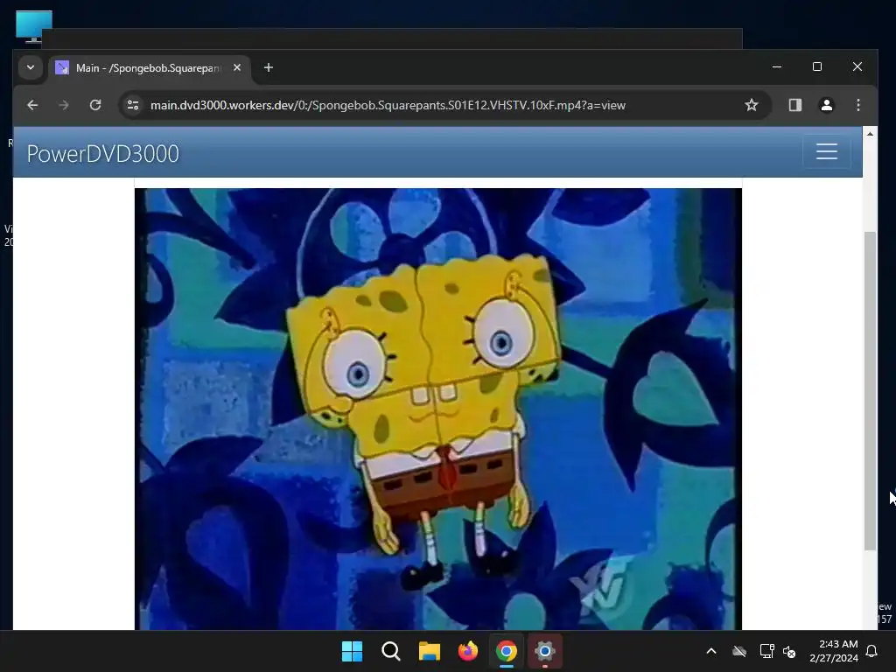896x672 pixels.
Task: Bookmark this page with the star
Action: click(752, 105)
